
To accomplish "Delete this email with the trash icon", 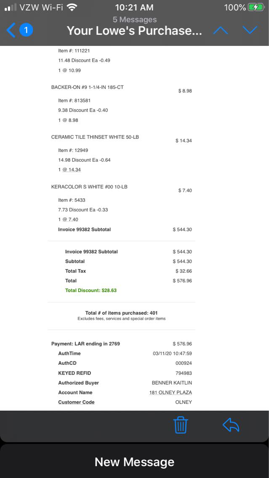I will [x=181, y=425].
